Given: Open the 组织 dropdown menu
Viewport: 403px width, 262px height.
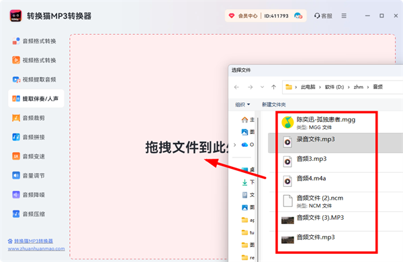Looking at the screenshot, I should [242, 105].
